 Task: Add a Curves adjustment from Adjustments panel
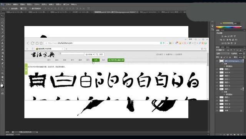[228, 36]
